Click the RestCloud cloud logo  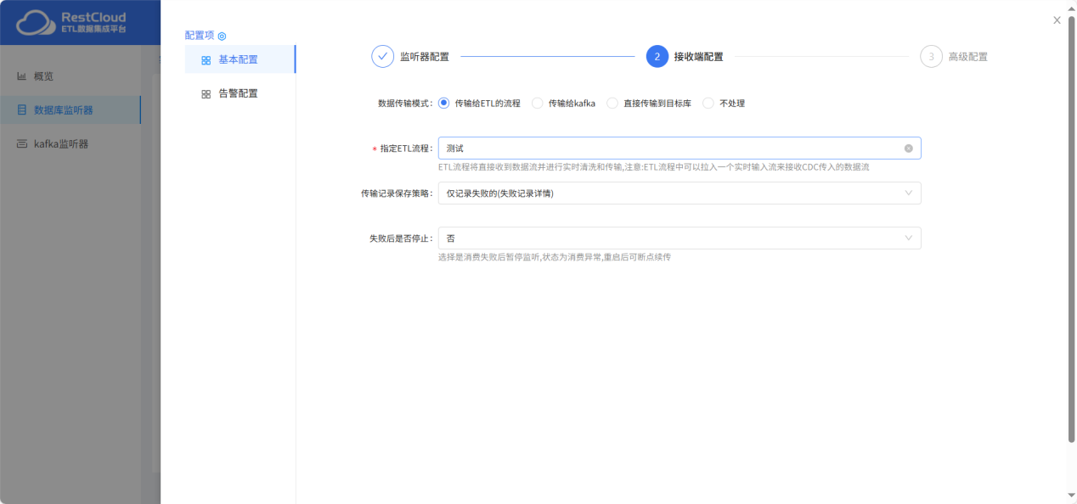pos(35,22)
